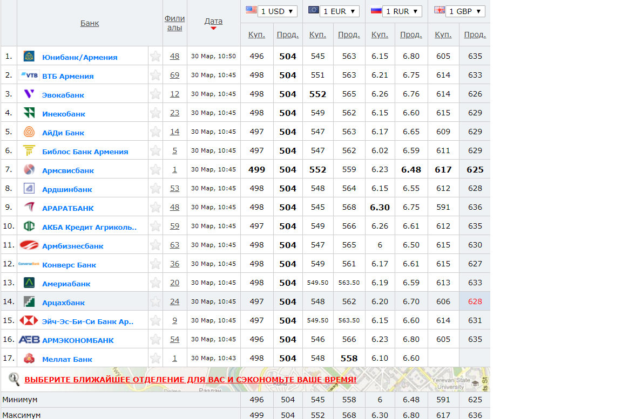Click Арцахбанк's red 628 GBP sell rate

click(475, 301)
